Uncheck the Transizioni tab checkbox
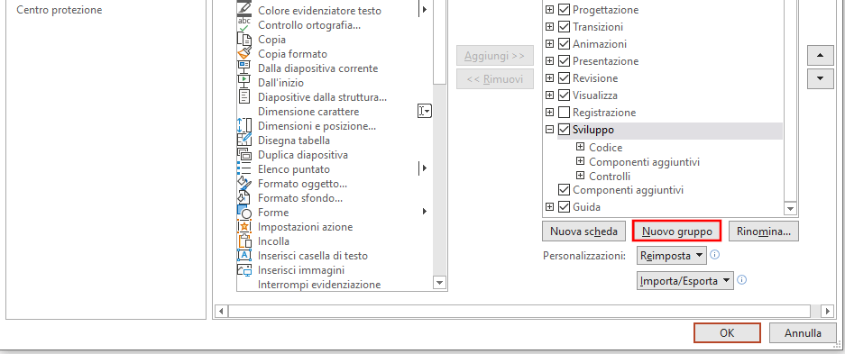 [565, 27]
